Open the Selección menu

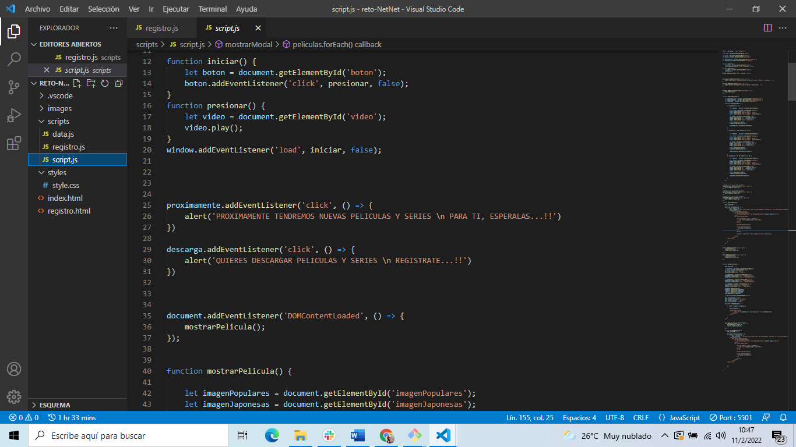(104, 9)
